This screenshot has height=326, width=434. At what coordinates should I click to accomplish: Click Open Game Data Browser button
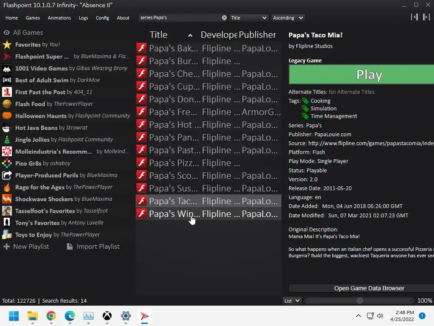pyautogui.click(x=362, y=288)
